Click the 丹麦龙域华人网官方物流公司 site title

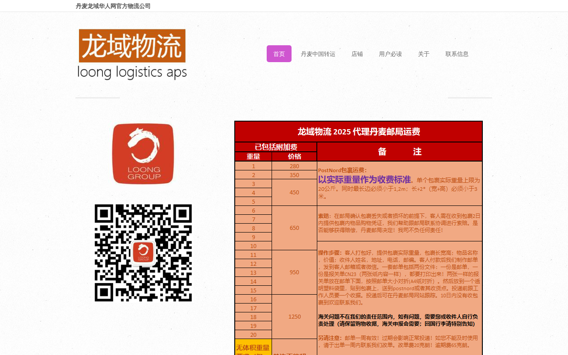(x=113, y=6)
